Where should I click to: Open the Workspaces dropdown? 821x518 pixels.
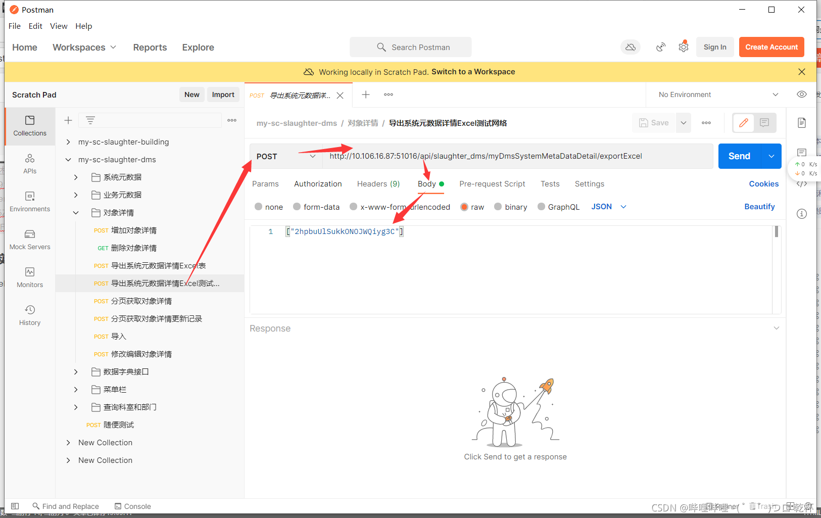(x=84, y=47)
